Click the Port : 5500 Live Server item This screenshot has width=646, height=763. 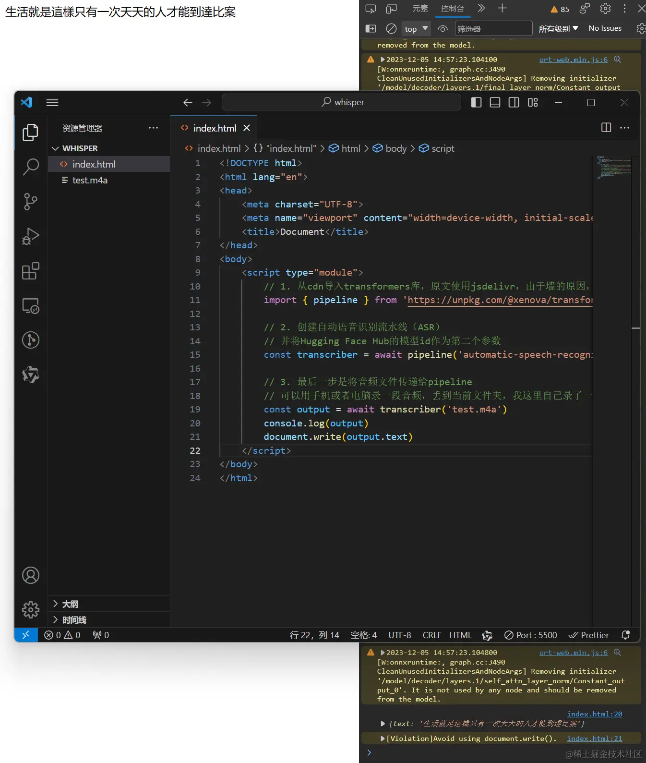(531, 635)
